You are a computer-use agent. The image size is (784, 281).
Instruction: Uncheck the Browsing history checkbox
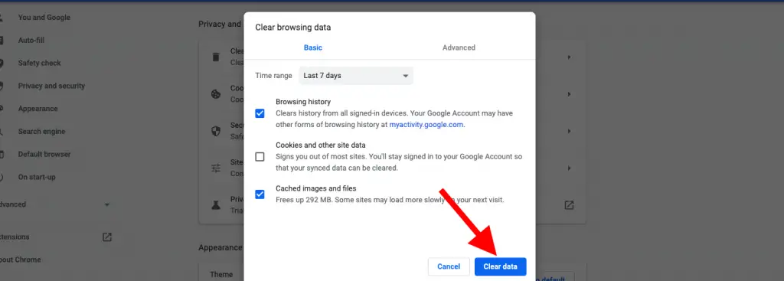[x=260, y=113]
